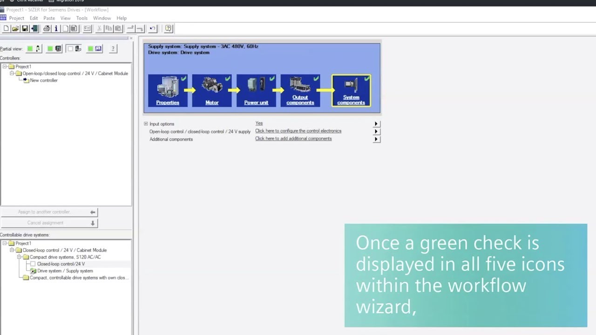Open the Edit menu
The height and width of the screenshot is (335, 596).
click(x=34, y=18)
